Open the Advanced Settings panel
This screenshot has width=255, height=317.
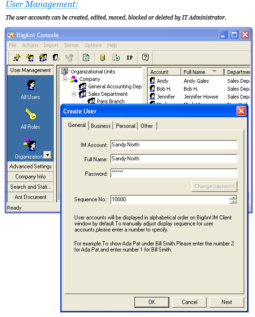pyautogui.click(x=31, y=166)
